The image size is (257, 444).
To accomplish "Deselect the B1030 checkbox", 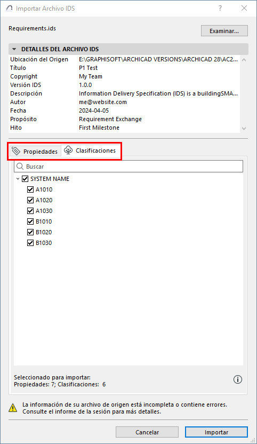I will tap(30, 243).
